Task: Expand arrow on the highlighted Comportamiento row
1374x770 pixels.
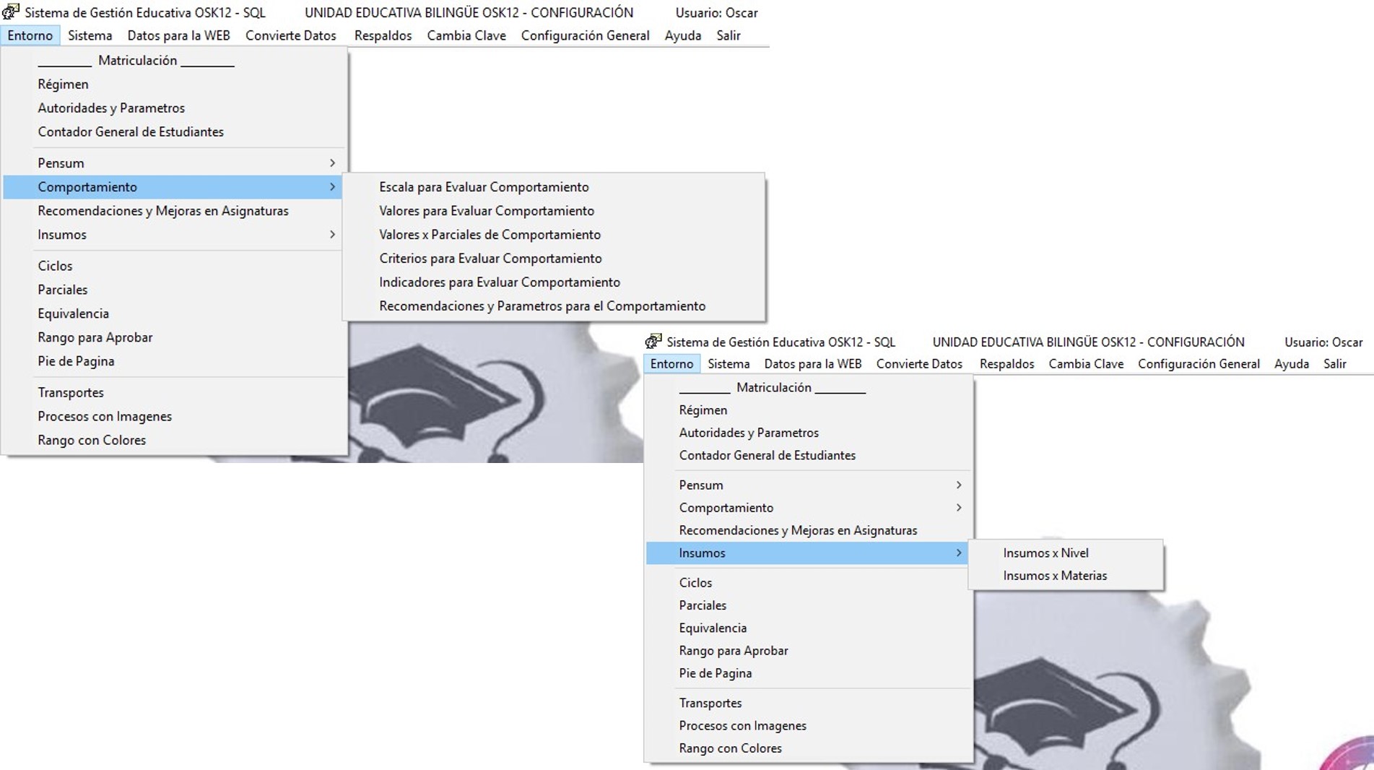Action: 332,187
